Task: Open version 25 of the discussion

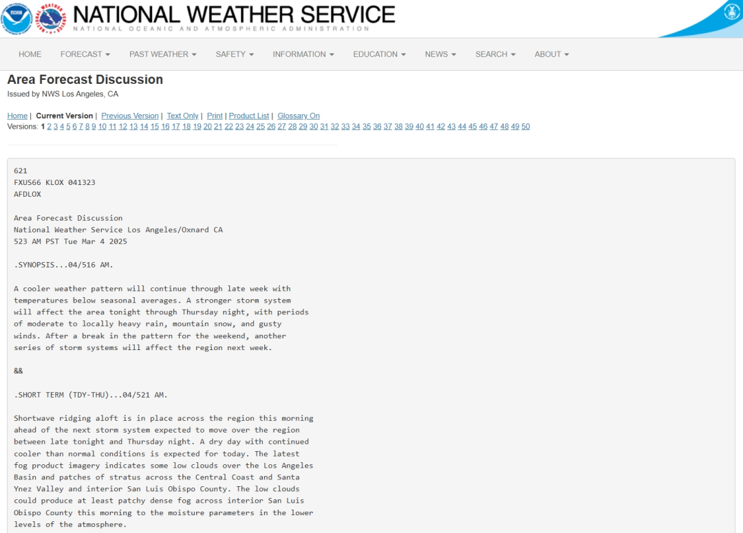Action: pos(261,127)
